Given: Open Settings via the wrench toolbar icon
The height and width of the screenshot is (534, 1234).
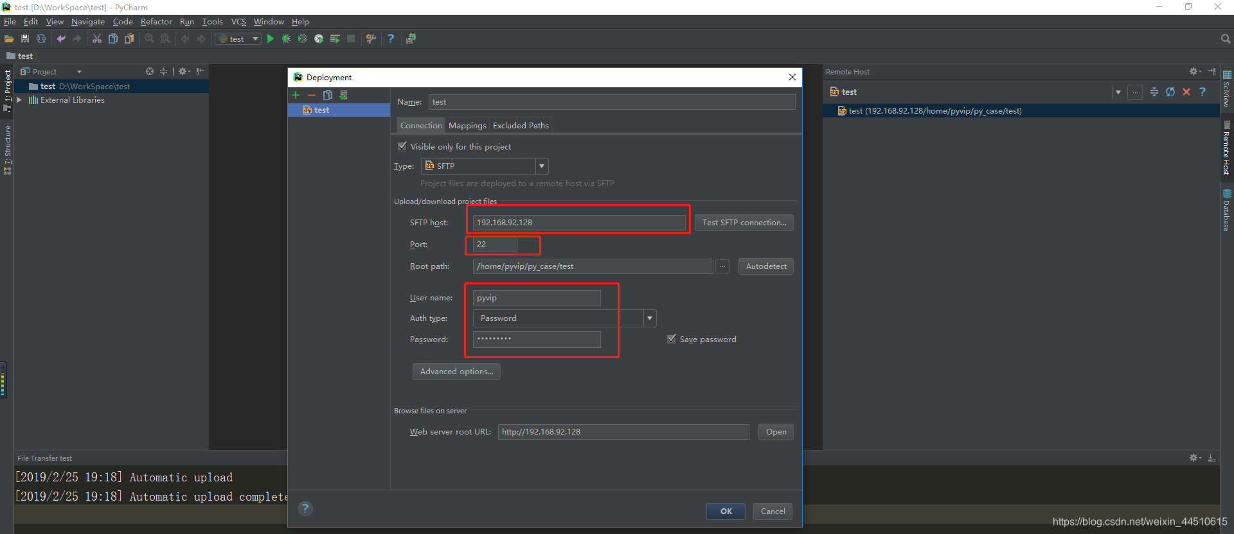Looking at the screenshot, I should pyautogui.click(x=371, y=39).
